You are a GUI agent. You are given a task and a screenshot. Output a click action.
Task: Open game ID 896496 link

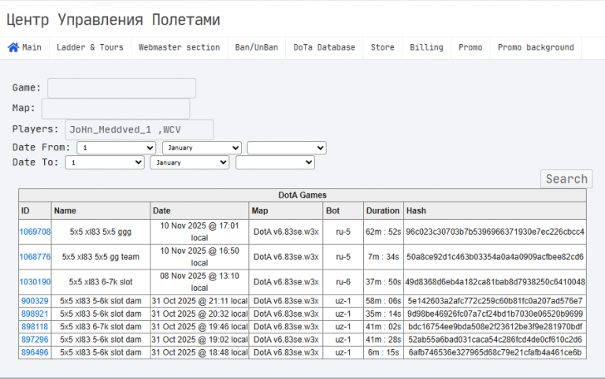[35, 352]
